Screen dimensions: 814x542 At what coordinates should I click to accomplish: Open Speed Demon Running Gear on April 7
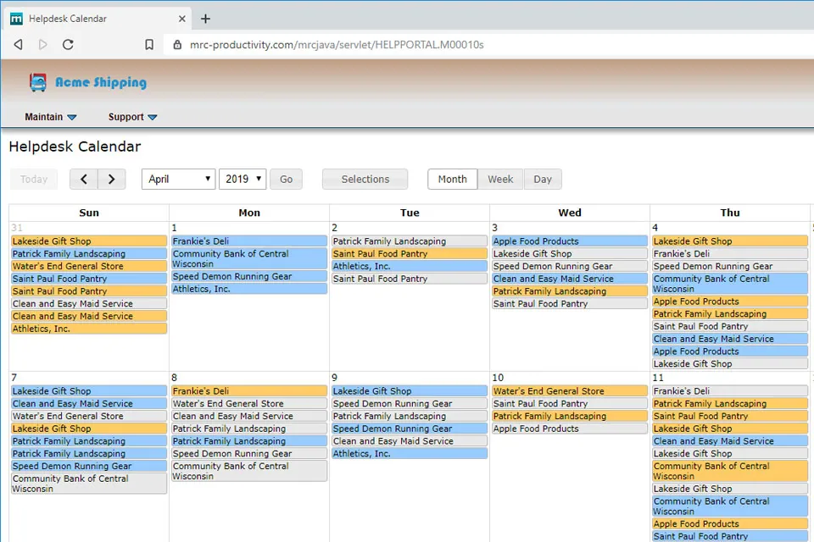[89, 466]
